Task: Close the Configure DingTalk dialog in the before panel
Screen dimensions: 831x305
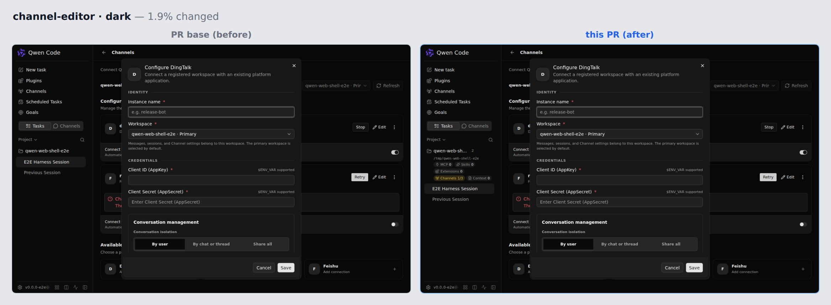Action: click(294, 66)
